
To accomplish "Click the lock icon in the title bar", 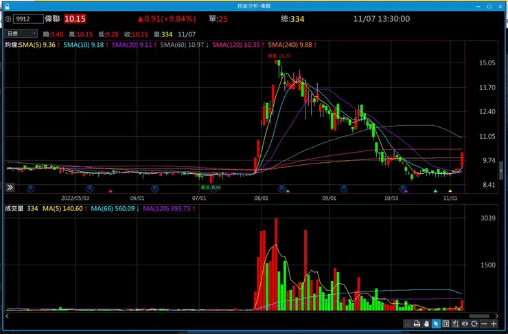I will click(7, 6).
